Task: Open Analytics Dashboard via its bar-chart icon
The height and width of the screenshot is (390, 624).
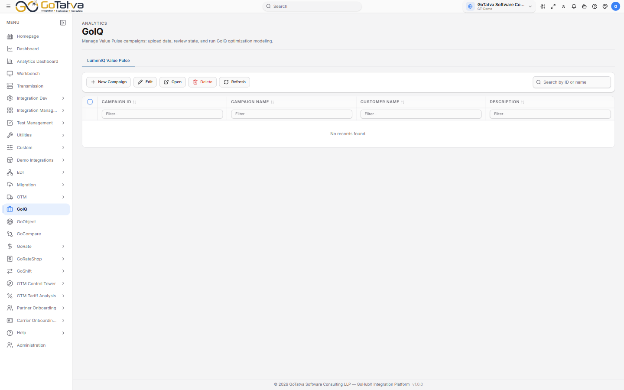Action: coord(10,62)
